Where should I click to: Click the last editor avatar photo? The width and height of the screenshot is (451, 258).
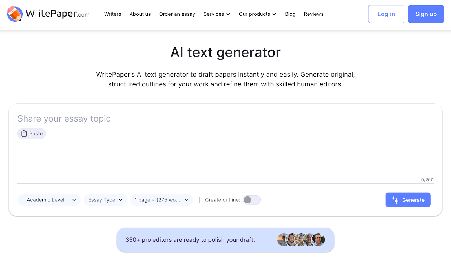(x=319, y=240)
